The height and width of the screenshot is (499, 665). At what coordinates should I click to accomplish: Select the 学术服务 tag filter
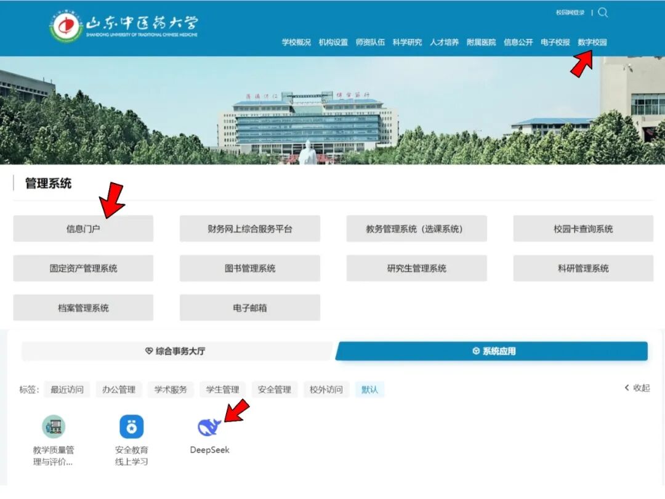[171, 389]
